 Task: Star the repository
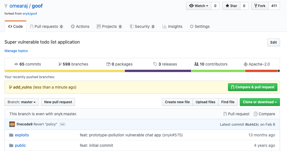[x=231, y=6]
